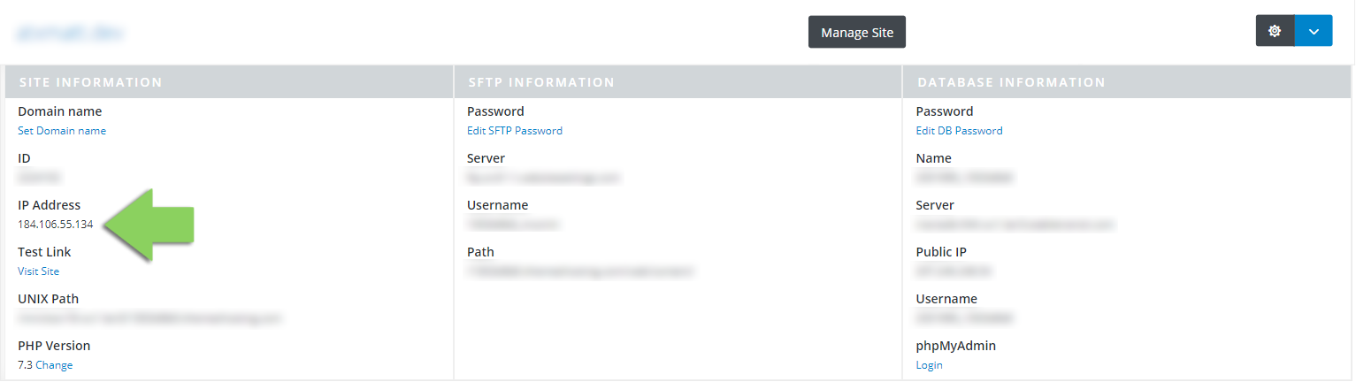The image size is (1356, 382).
Task: Click the Manage Site button
Action: pyautogui.click(x=857, y=33)
